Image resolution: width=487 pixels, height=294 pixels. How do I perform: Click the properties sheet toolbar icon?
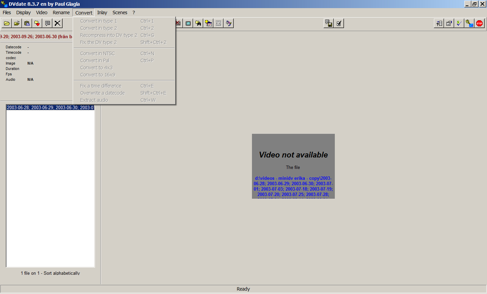coord(449,23)
